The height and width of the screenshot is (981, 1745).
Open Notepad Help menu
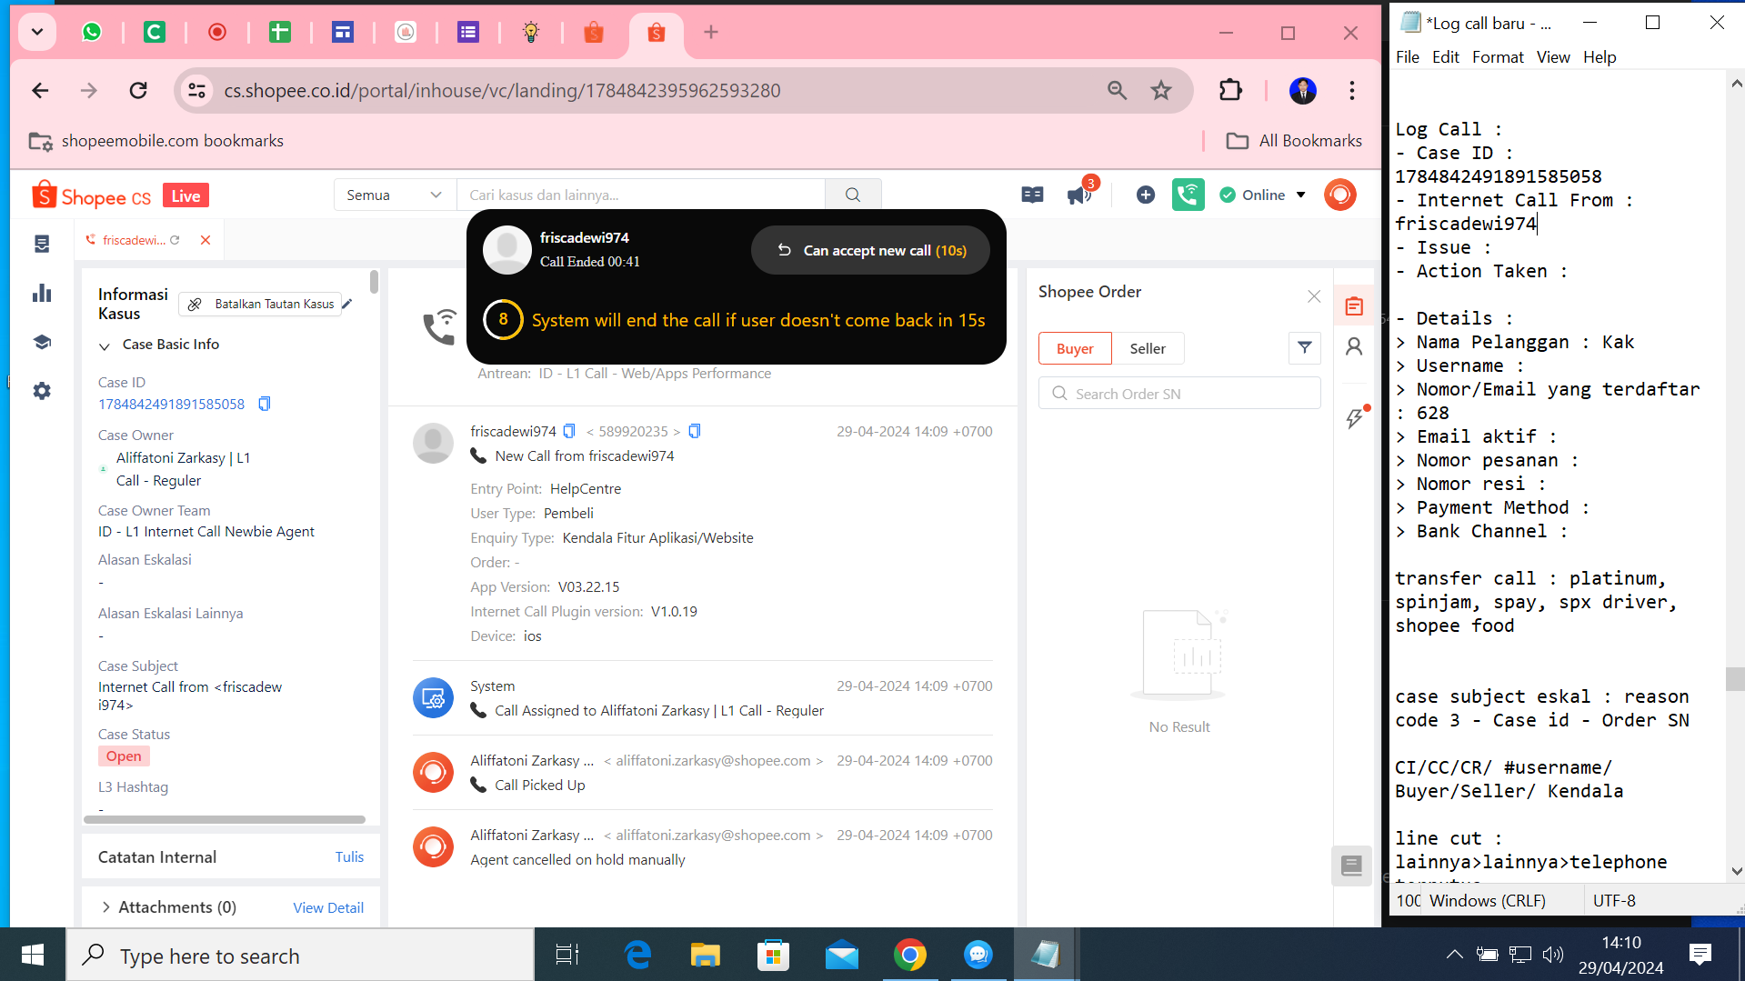(x=1600, y=57)
